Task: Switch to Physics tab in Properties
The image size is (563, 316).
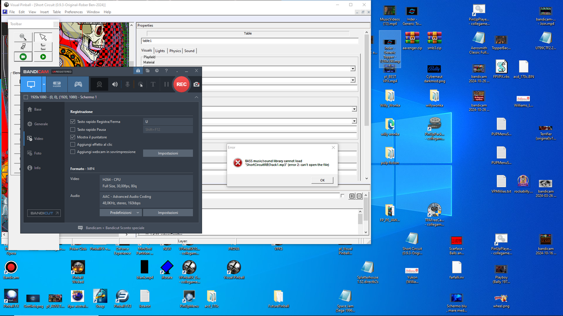Action: click(x=175, y=51)
